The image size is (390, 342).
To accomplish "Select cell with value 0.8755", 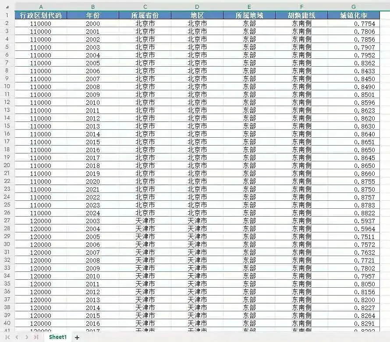I will 354,182.
